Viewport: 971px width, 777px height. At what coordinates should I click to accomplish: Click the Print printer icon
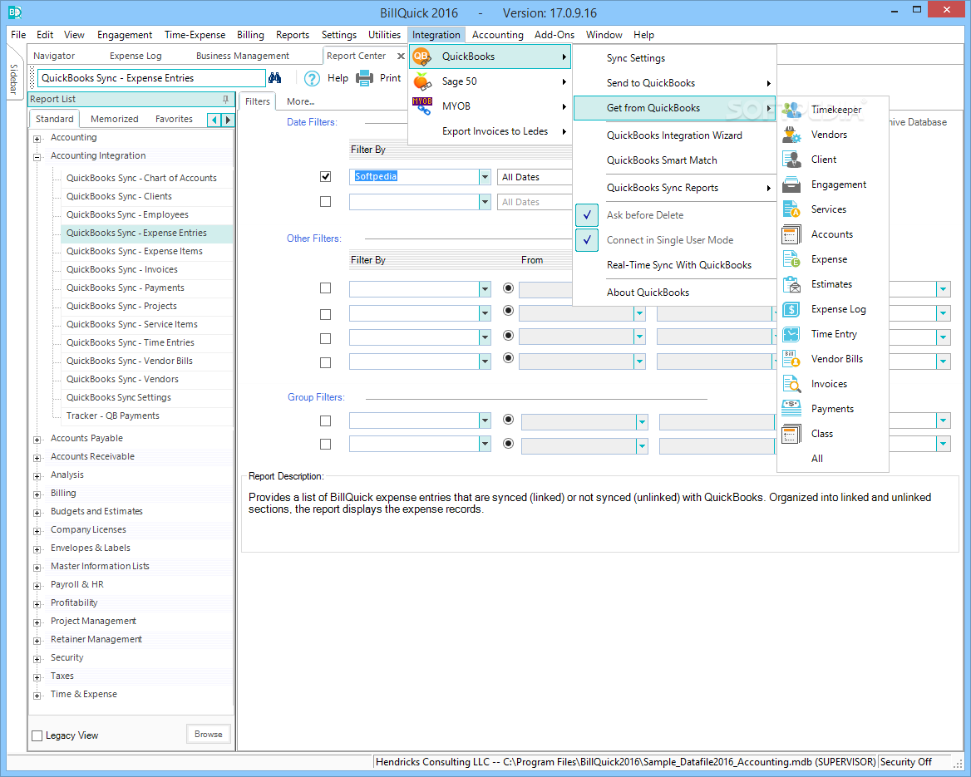364,78
